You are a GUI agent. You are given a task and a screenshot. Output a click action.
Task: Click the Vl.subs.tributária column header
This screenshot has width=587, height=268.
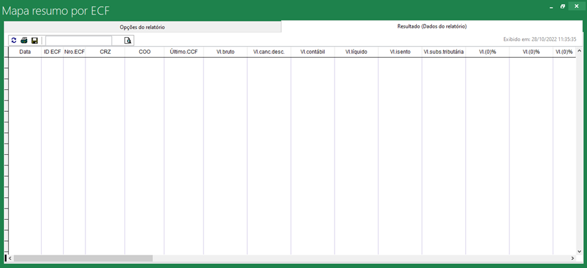click(443, 52)
